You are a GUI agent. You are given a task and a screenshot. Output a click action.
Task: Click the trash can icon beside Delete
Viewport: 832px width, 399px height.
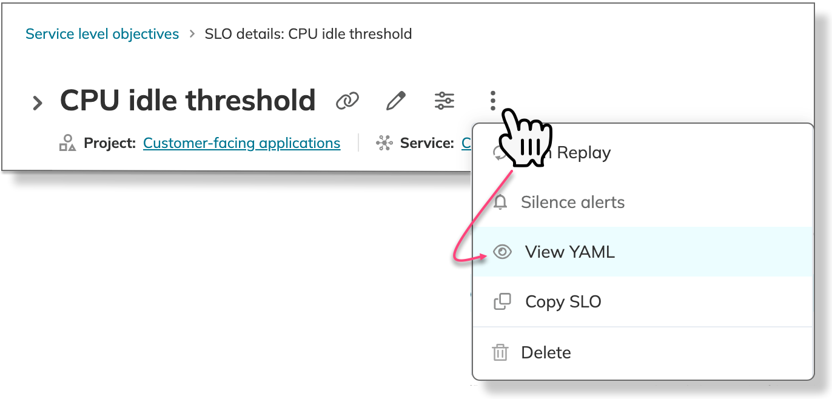pos(500,352)
